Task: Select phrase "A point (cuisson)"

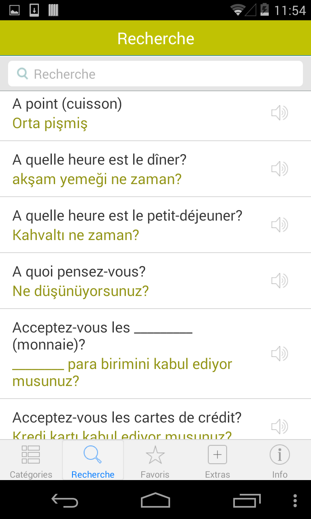Action: pos(155,114)
